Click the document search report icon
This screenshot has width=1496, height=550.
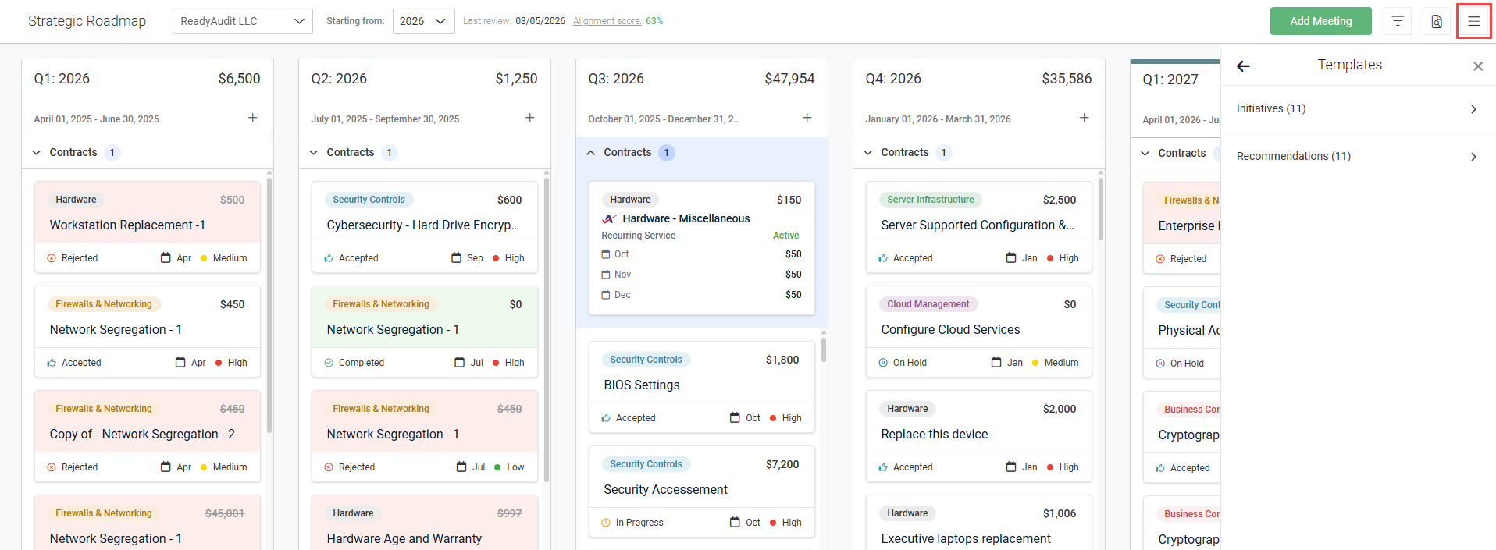[1437, 21]
